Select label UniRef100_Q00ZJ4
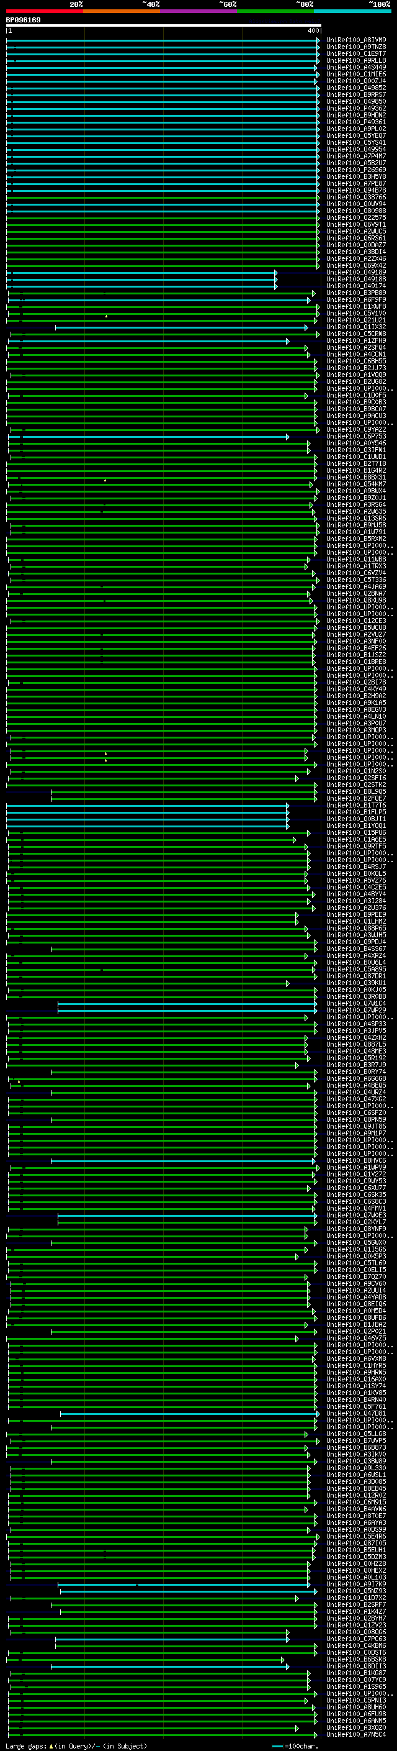The height and width of the screenshot is (1751, 397). 356,81
